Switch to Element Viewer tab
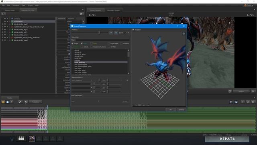 (x=10, y=10)
